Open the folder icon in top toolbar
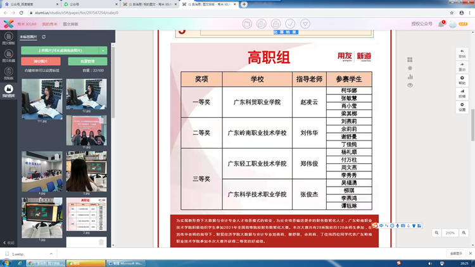This screenshot has width=475, height=267. 247,23
